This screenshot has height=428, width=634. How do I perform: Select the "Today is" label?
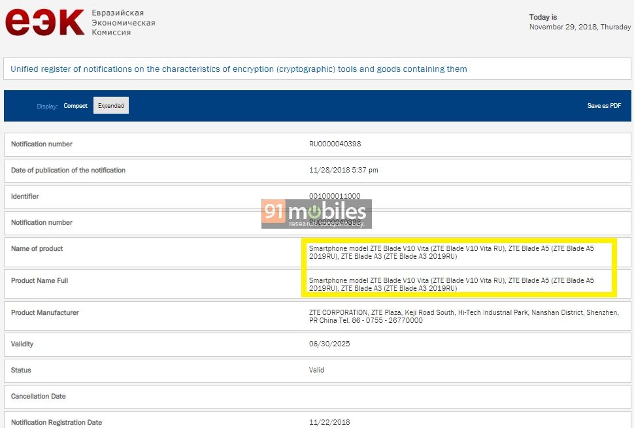(543, 17)
